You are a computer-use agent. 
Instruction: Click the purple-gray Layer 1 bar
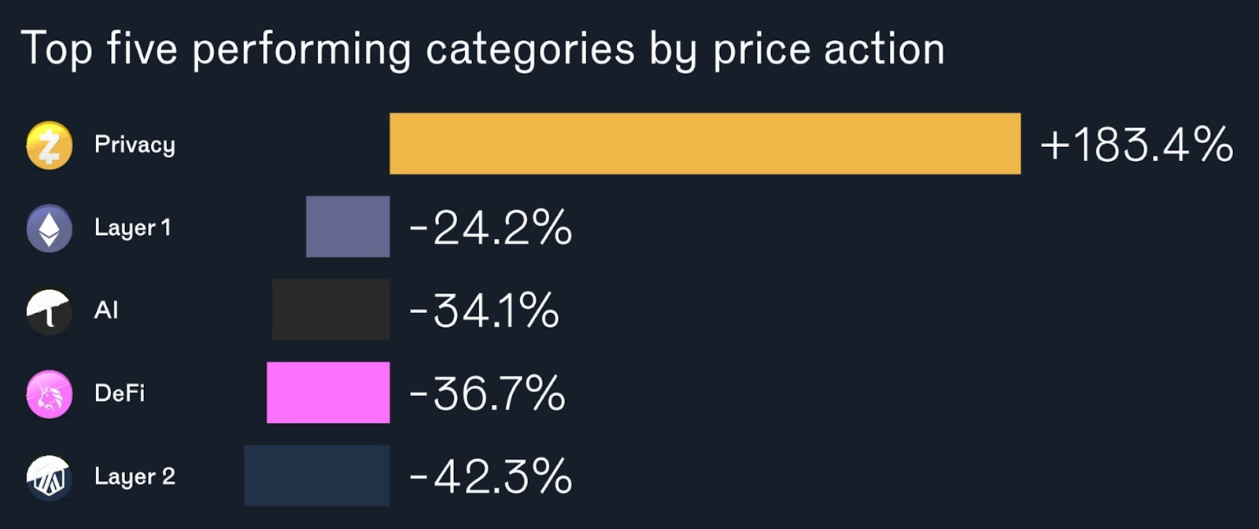[348, 226]
